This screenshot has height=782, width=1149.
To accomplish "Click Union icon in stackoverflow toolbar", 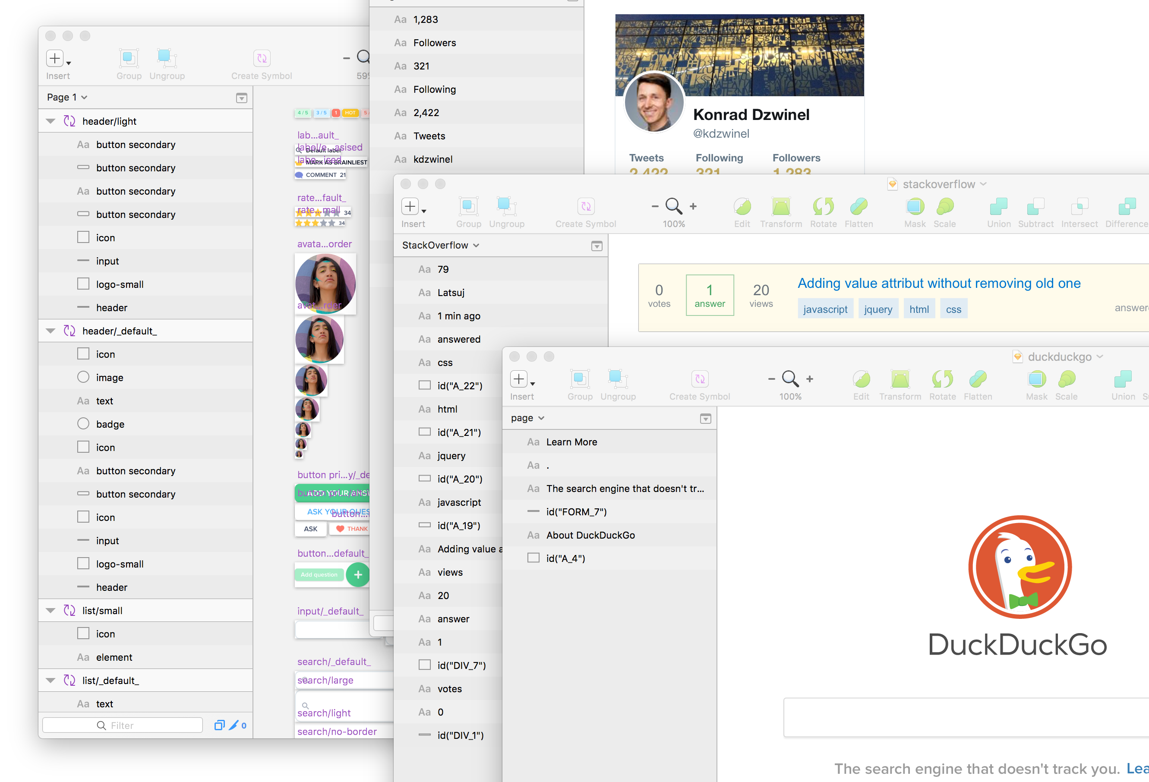I will tap(998, 207).
